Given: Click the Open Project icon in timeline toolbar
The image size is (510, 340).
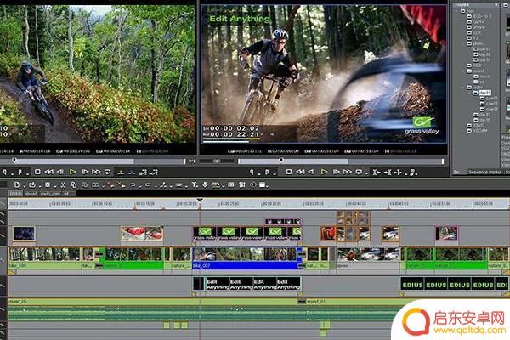Looking at the screenshot, I should pos(32,184).
